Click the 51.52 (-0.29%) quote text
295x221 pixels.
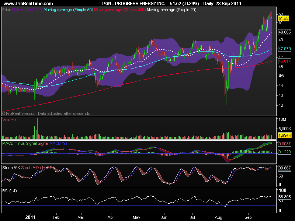pyautogui.click(x=184, y=4)
